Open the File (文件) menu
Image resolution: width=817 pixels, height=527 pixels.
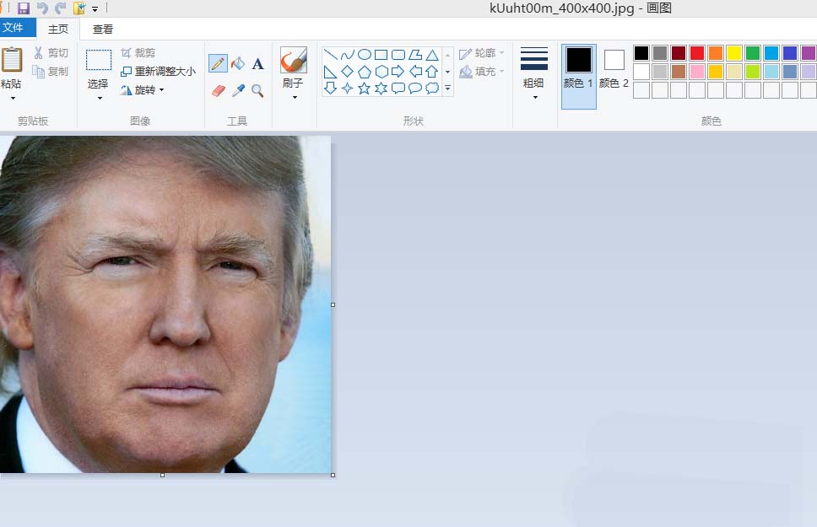click(x=18, y=28)
